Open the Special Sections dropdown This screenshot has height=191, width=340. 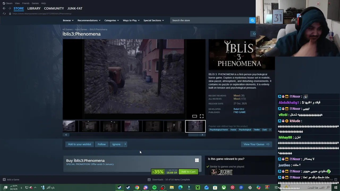pyautogui.click(x=154, y=20)
